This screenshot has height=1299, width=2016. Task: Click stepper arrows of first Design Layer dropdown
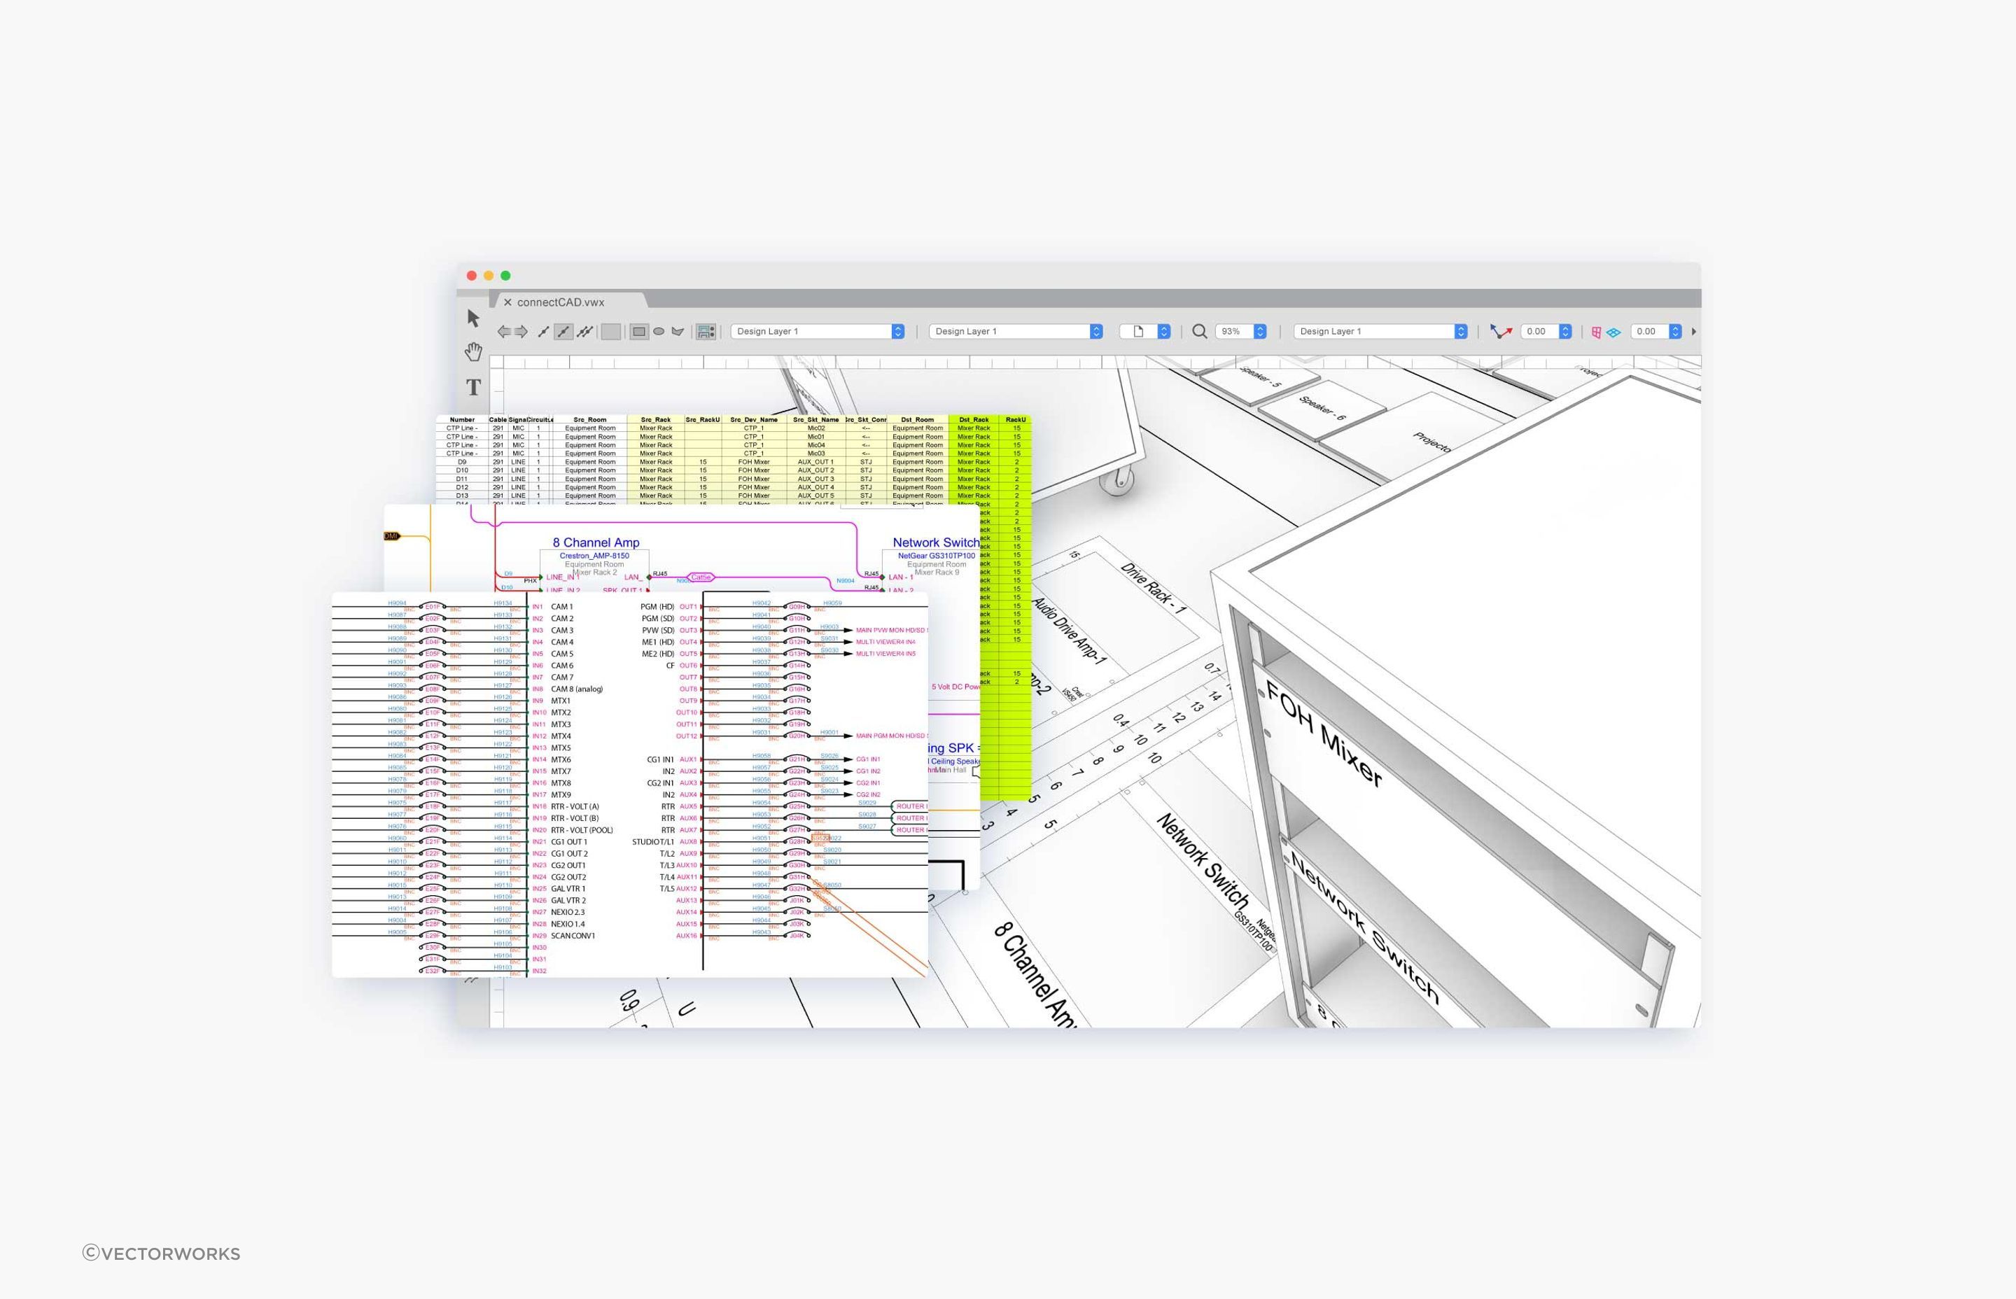pyautogui.click(x=897, y=332)
